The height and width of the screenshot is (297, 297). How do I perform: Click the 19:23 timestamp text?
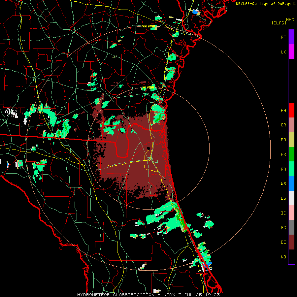click(x=213, y=295)
